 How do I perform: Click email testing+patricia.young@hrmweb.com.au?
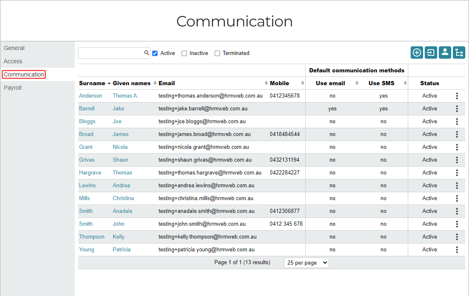pyautogui.click(x=207, y=250)
